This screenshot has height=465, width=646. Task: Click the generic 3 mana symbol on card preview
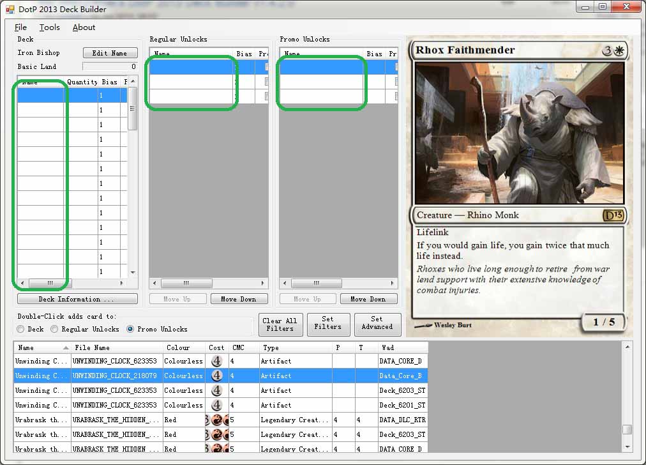click(x=607, y=51)
